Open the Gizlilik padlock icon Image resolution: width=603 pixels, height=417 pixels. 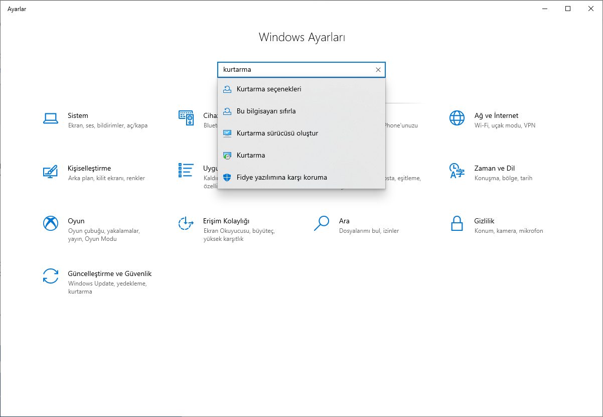tap(457, 223)
